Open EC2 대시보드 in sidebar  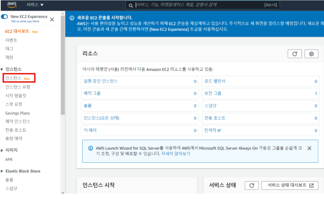coord(17,32)
